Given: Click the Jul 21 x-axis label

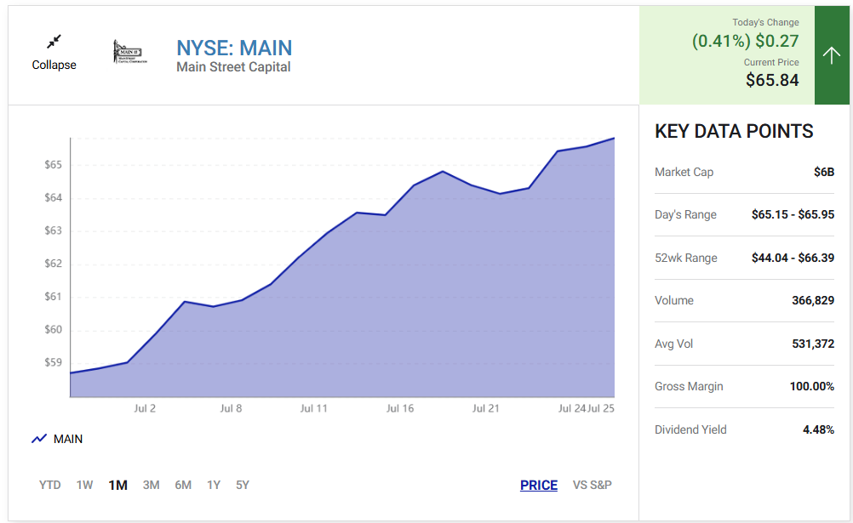Looking at the screenshot, I should (x=485, y=408).
